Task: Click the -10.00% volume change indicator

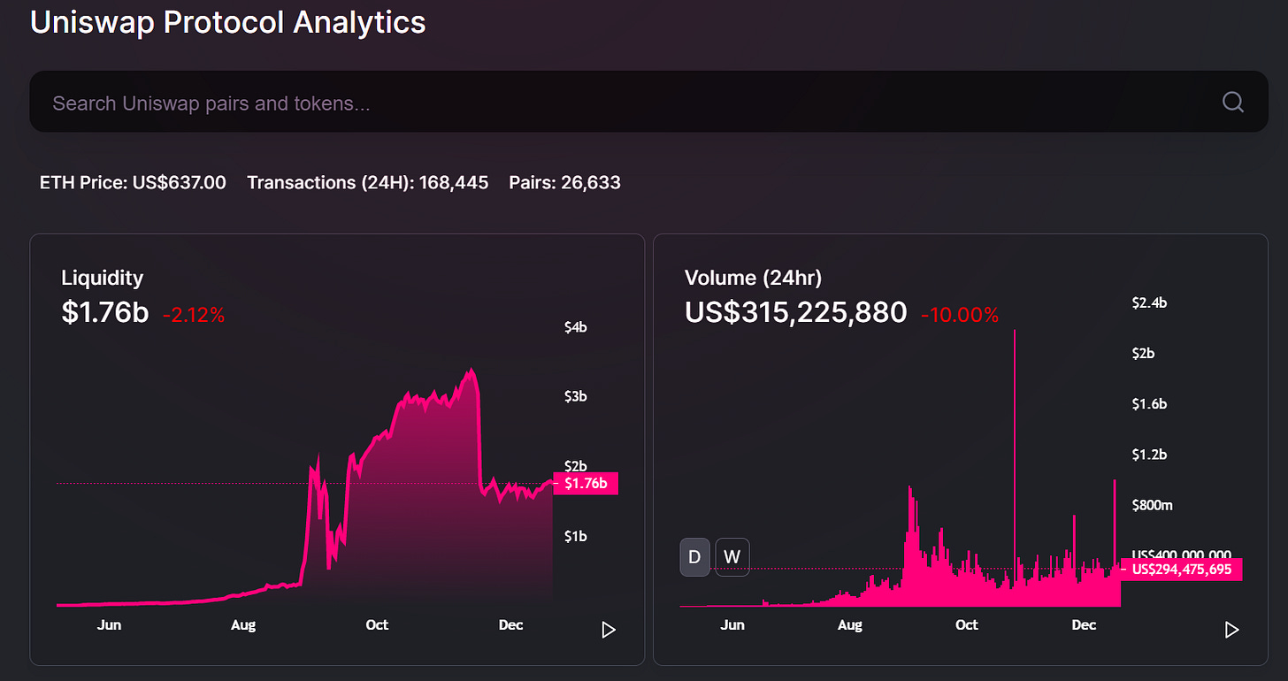Action: pos(960,315)
